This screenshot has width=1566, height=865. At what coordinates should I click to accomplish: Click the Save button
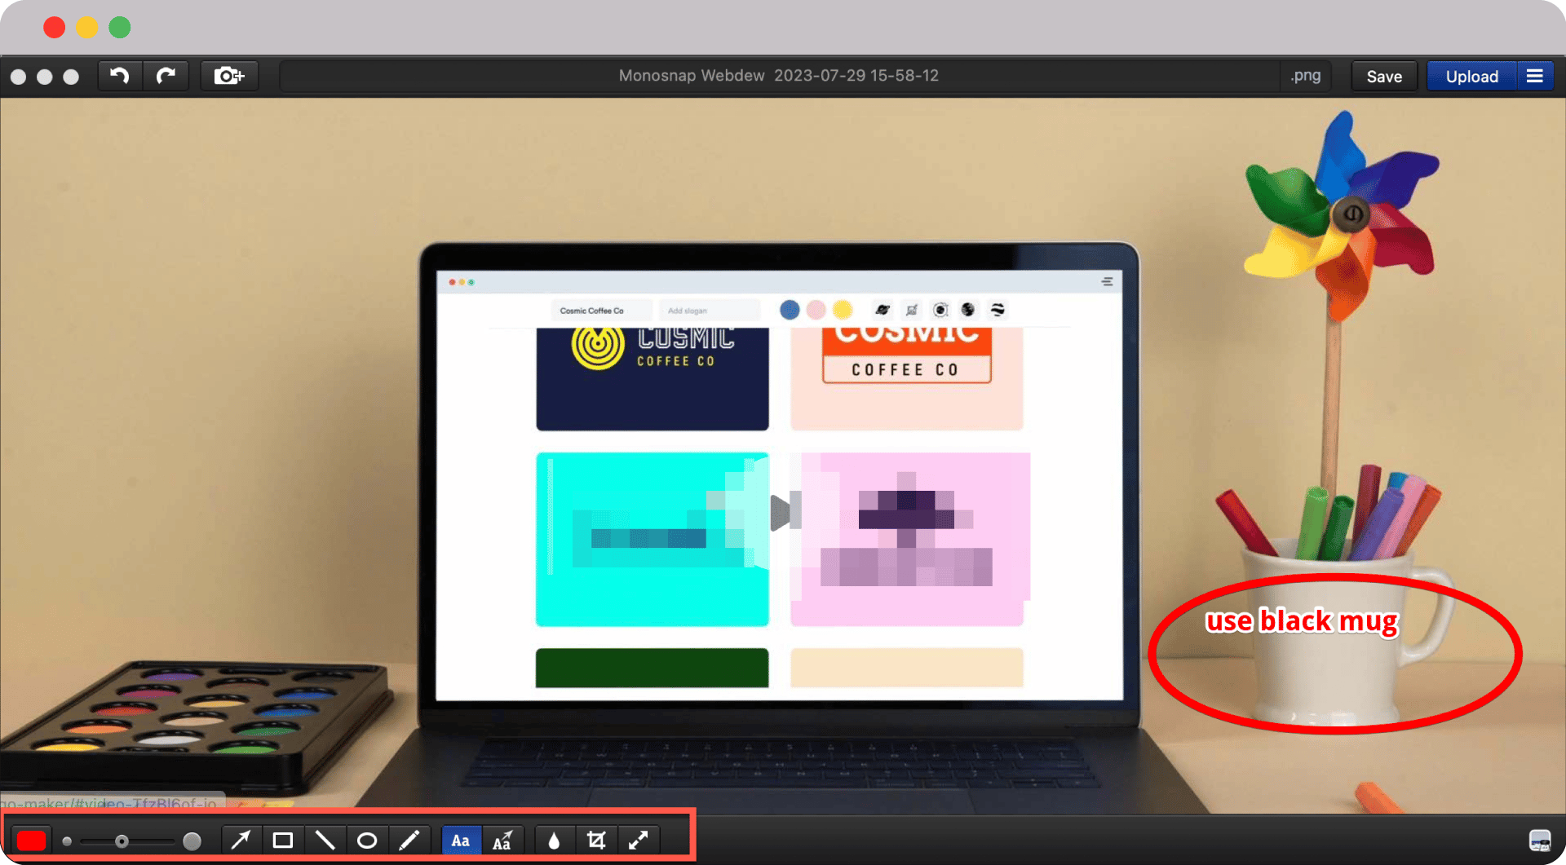click(1384, 76)
